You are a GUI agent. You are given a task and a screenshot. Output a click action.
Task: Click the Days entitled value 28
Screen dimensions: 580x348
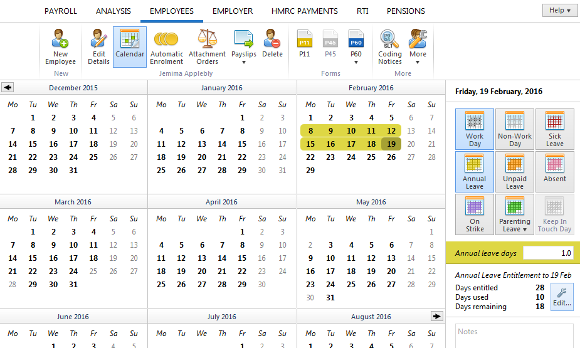540,288
